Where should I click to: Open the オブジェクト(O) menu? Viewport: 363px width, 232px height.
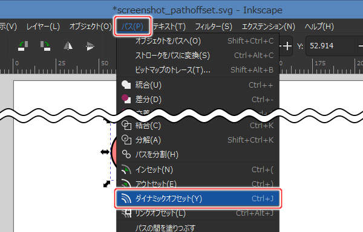pos(91,27)
